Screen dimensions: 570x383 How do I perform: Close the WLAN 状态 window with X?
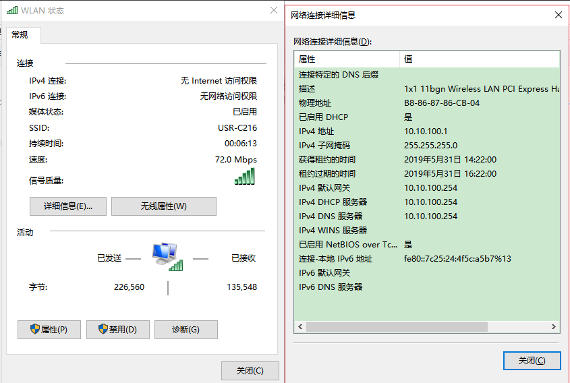pos(273,11)
